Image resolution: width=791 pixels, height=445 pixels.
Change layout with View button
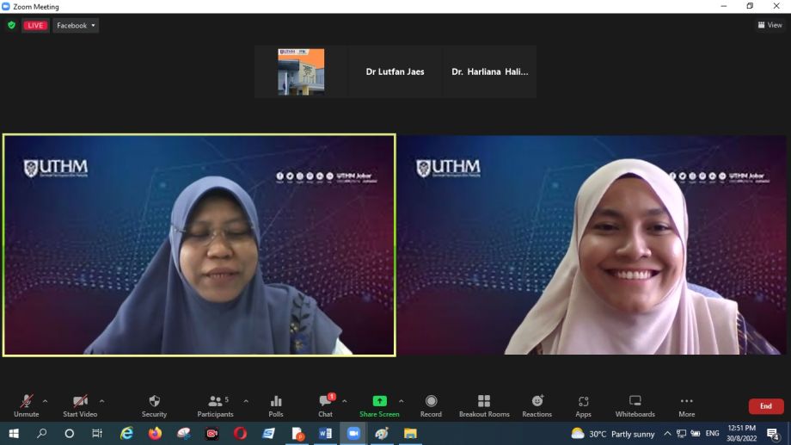(770, 26)
